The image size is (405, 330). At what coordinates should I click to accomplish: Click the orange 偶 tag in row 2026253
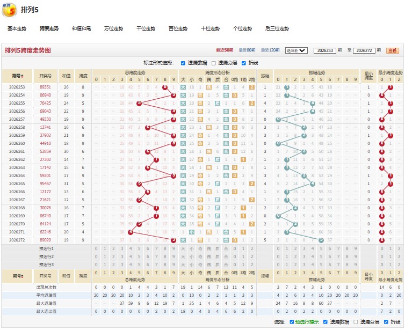click(x=209, y=87)
